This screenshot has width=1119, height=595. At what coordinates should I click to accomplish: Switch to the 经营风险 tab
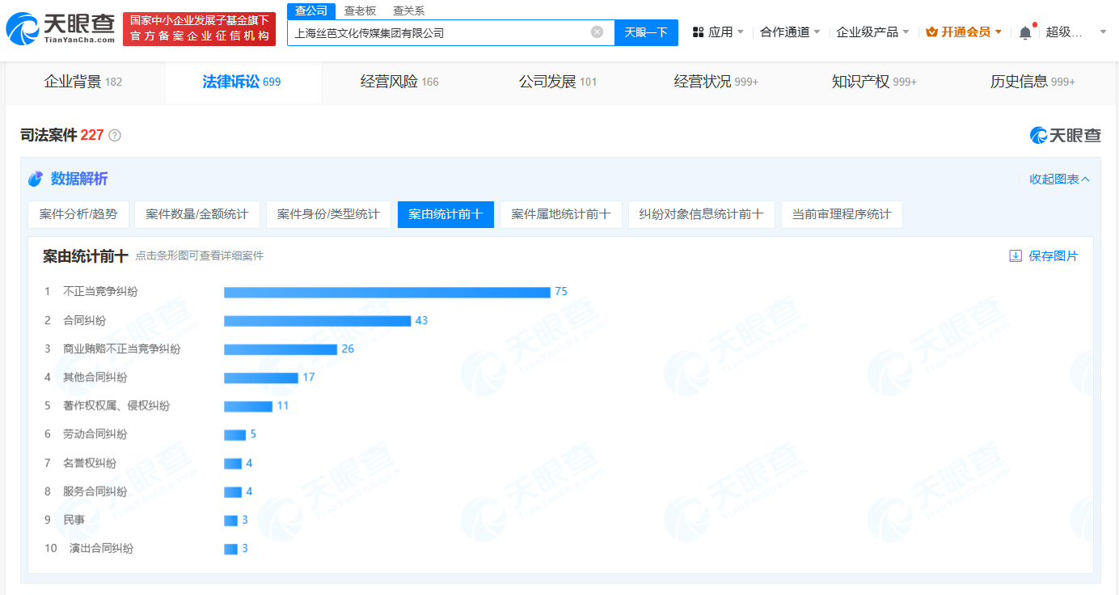coord(399,82)
